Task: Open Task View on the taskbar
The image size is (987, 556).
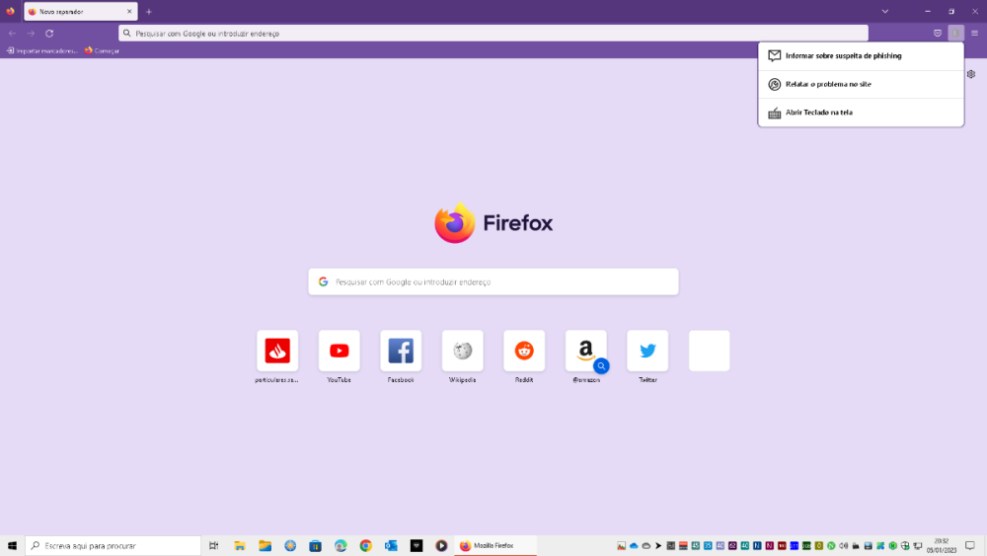Action: pyautogui.click(x=214, y=546)
